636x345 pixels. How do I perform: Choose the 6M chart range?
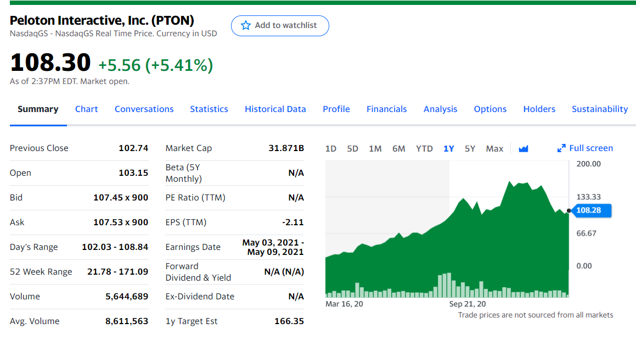click(x=399, y=148)
